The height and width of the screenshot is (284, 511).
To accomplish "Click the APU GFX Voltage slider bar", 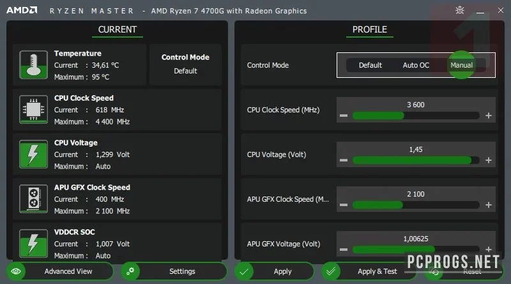I will click(416, 250).
